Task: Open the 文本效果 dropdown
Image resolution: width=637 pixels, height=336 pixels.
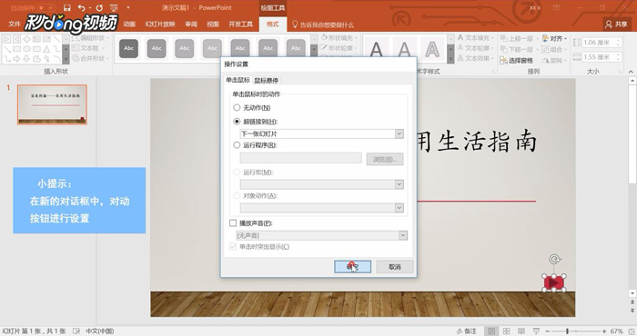Action: [x=476, y=58]
